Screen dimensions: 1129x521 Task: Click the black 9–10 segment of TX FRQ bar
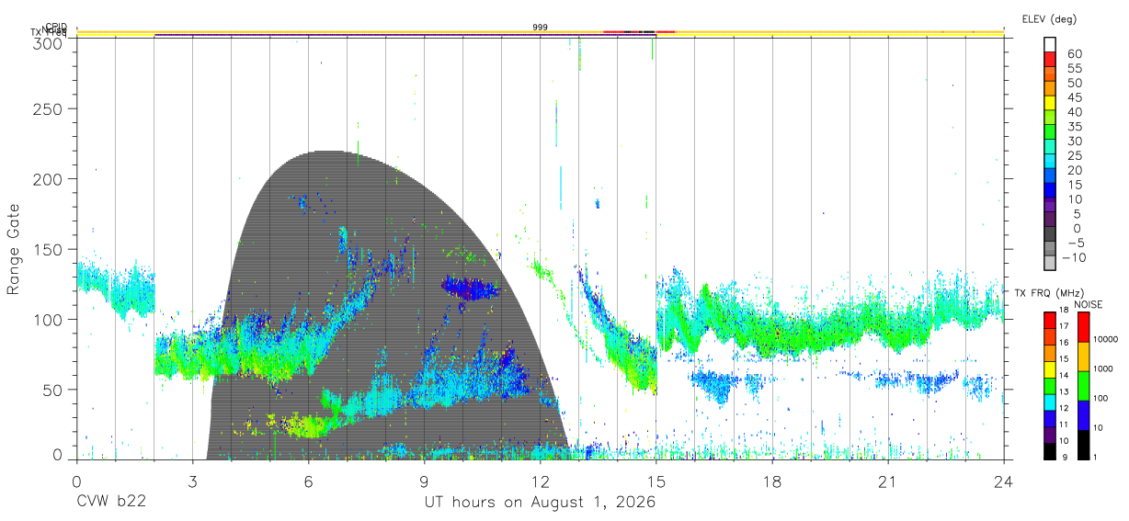[1050, 451]
